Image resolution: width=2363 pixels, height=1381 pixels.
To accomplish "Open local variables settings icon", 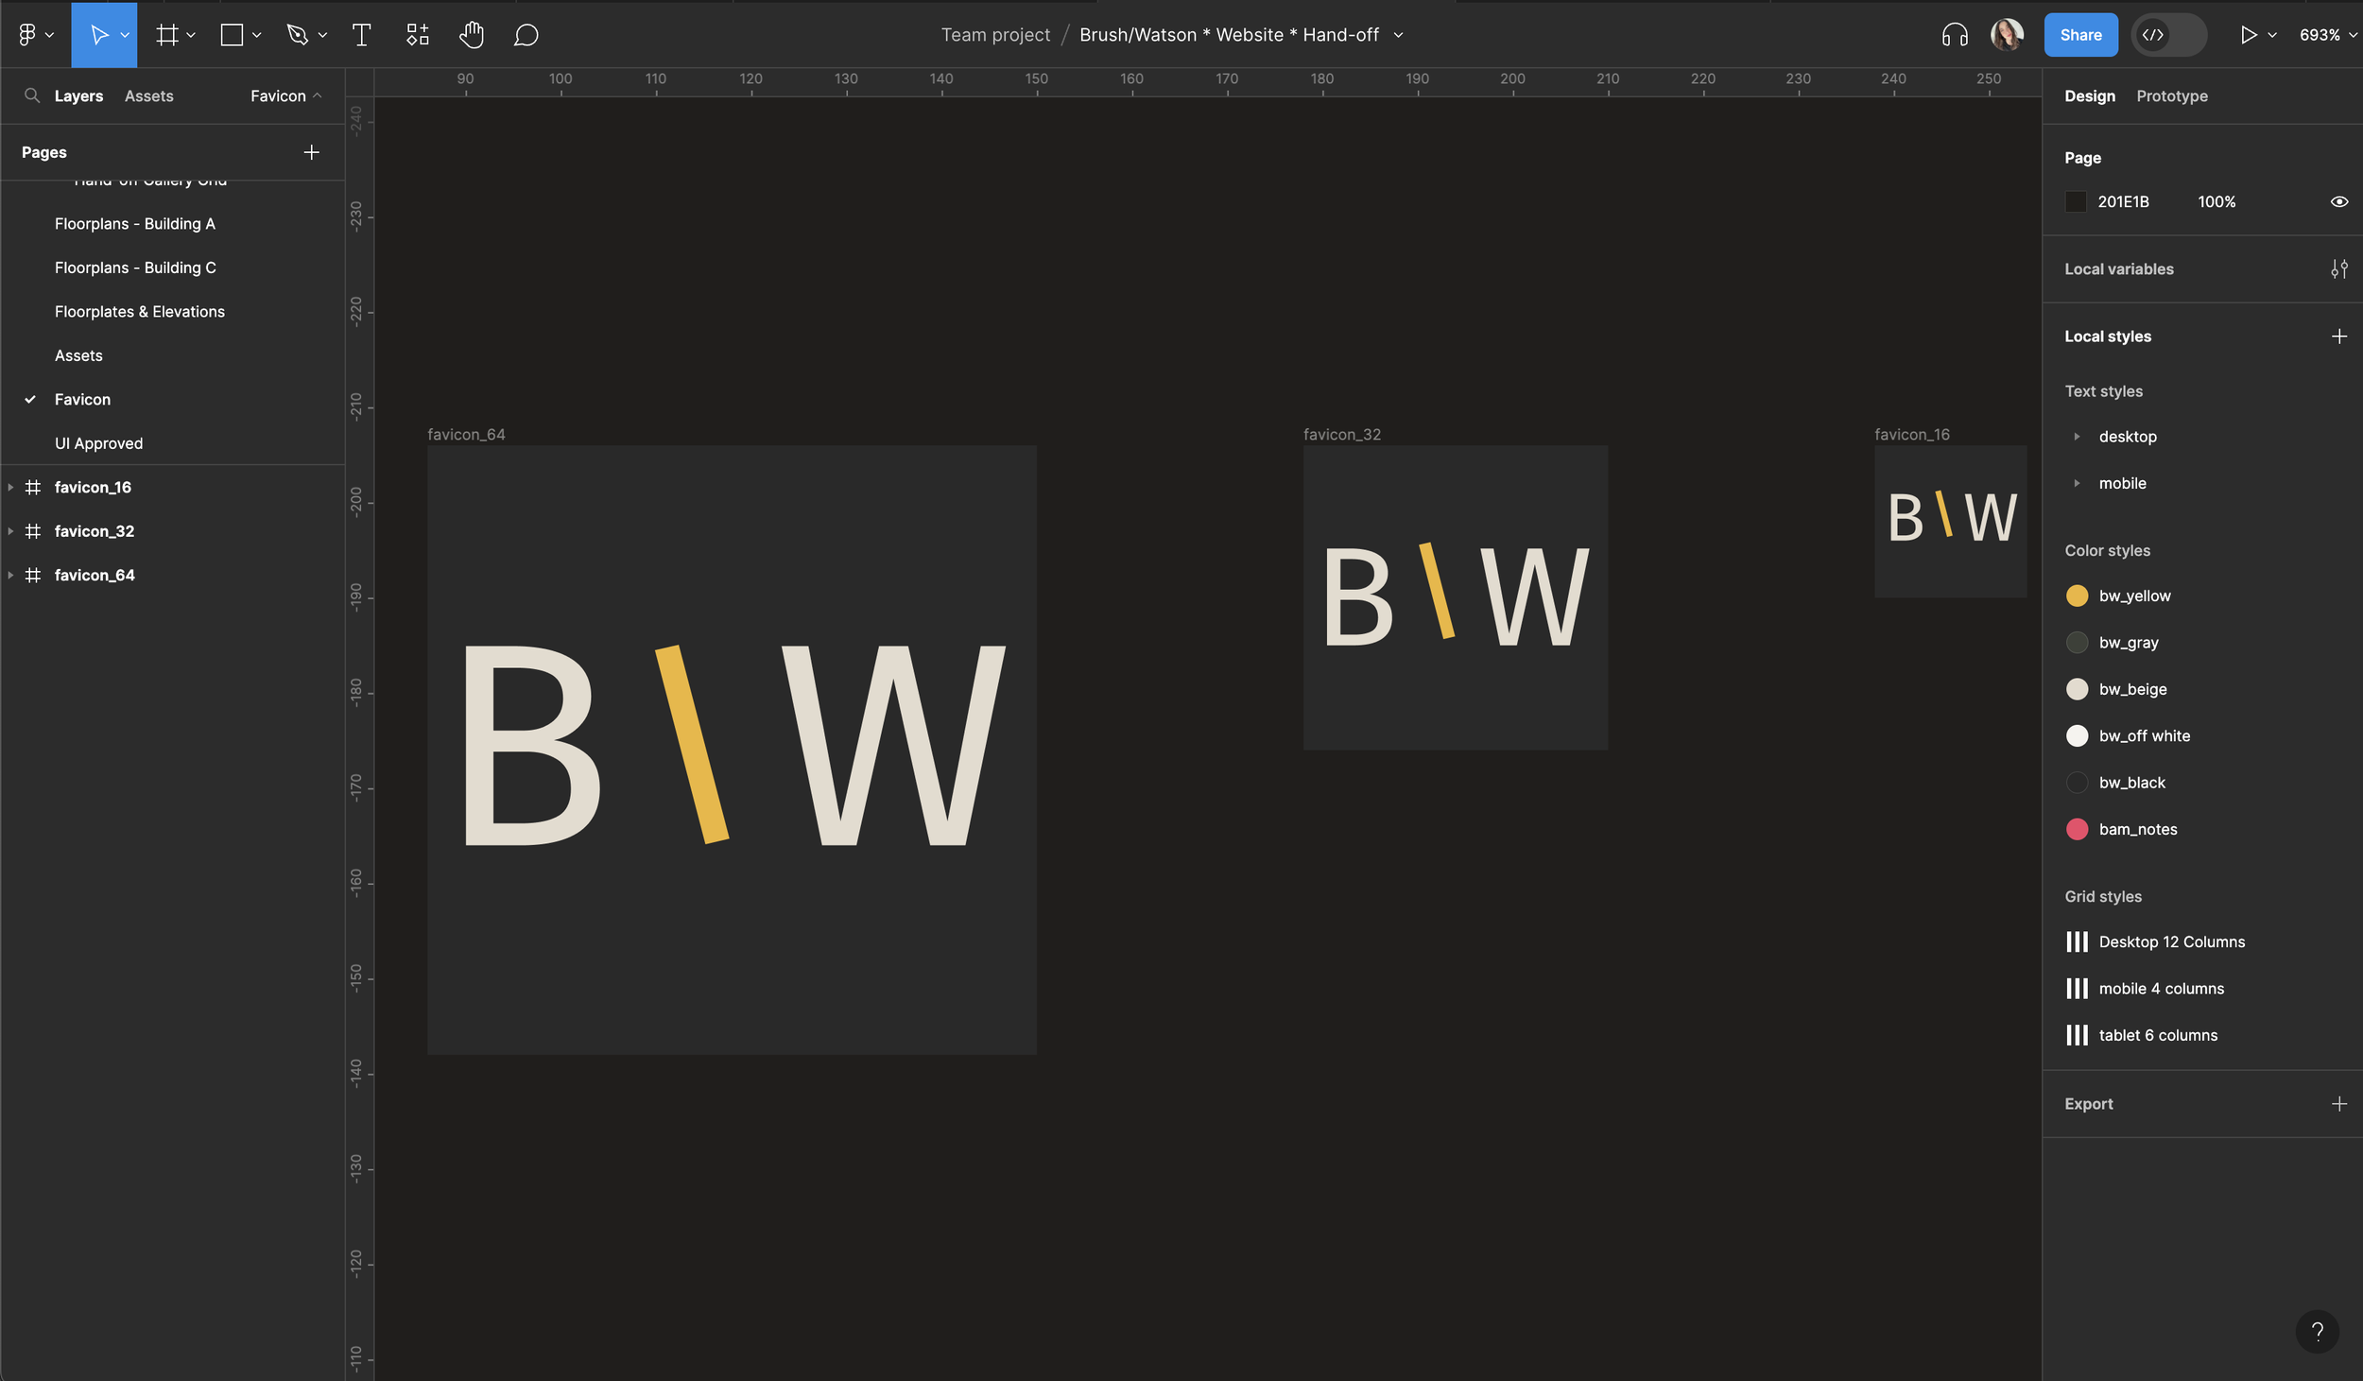I will click(2338, 269).
